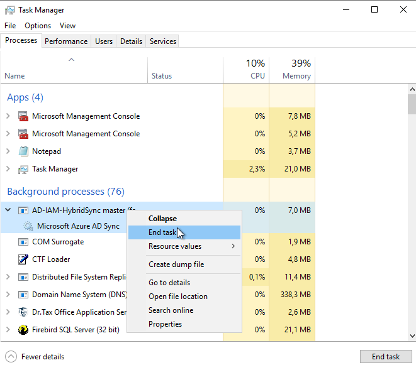Click the COM Surrogate process icon
Viewport: 416px width, 370px height.
tap(23, 242)
